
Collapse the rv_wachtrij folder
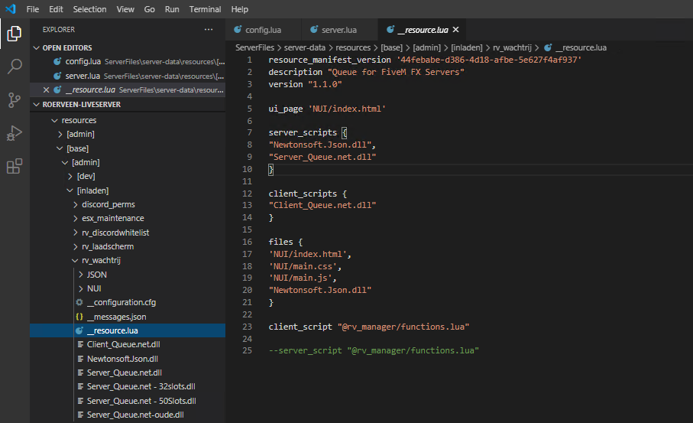coord(101,260)
